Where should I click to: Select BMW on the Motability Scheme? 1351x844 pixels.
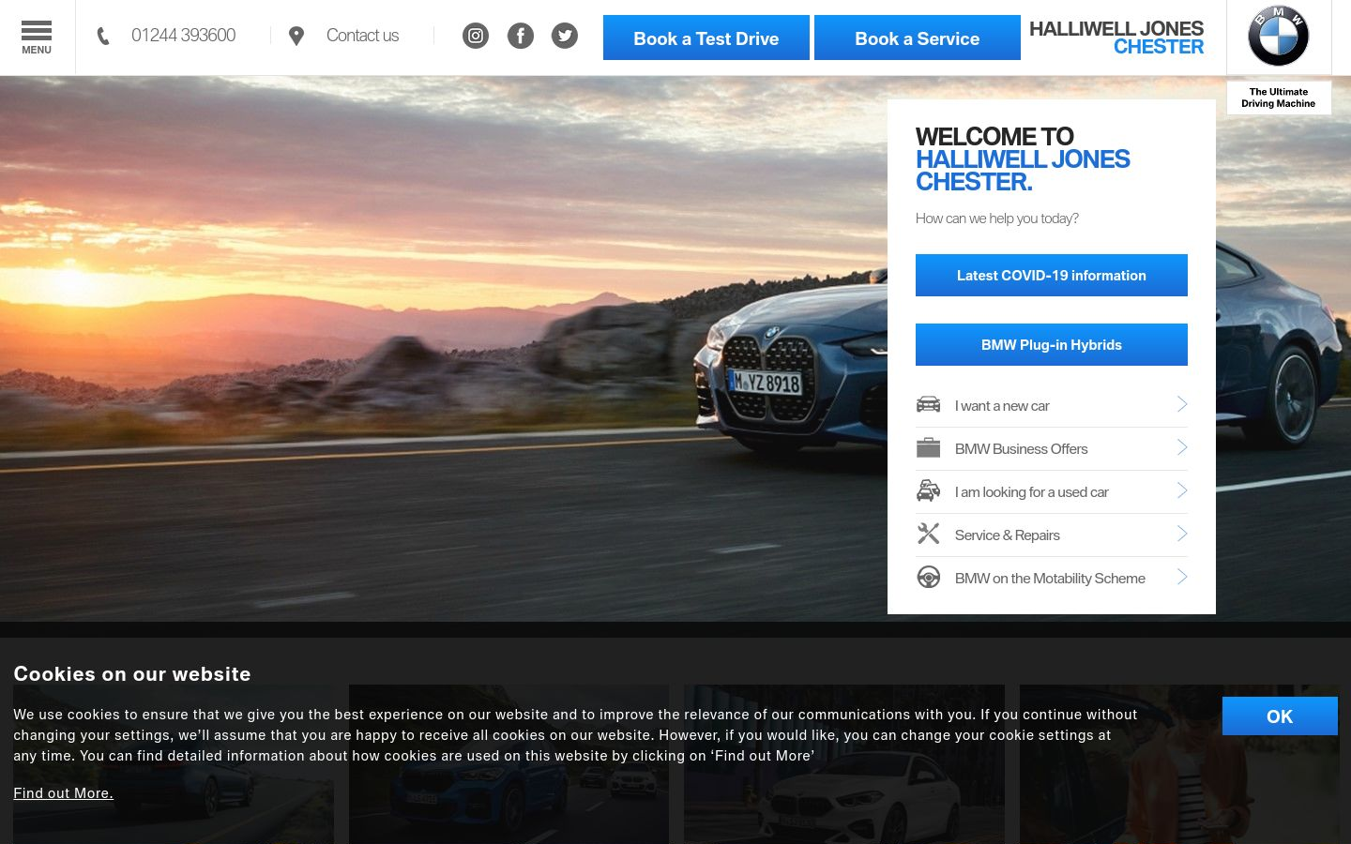click(1052, 579)
